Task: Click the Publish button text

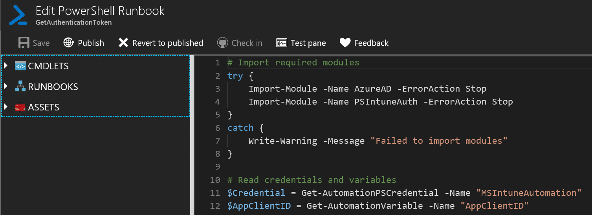Action: coord(91,43)
